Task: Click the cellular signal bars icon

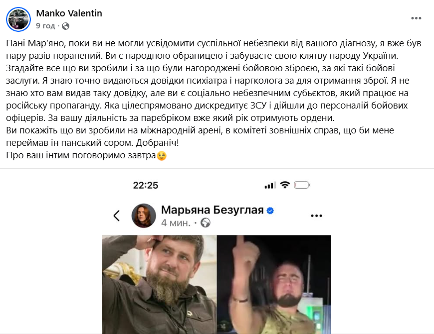Action: [270, 185]
